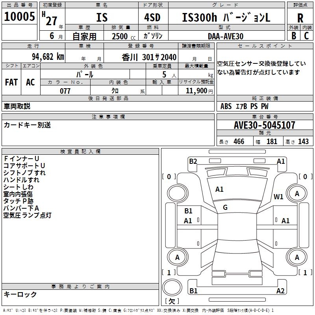Click the キーロック office notice text
Screen dimensions: 315x315
(20, 294)
